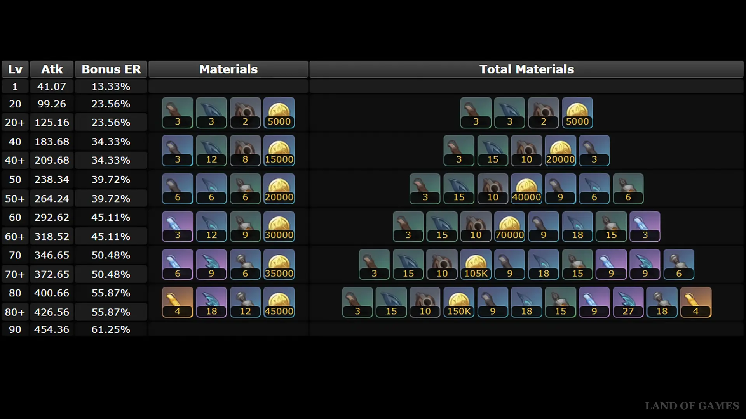Select the purple material labeled 9 in 70+ Materials row
Image resolution: width=746 pixels, height=419 pixels.
click(211, 264)
